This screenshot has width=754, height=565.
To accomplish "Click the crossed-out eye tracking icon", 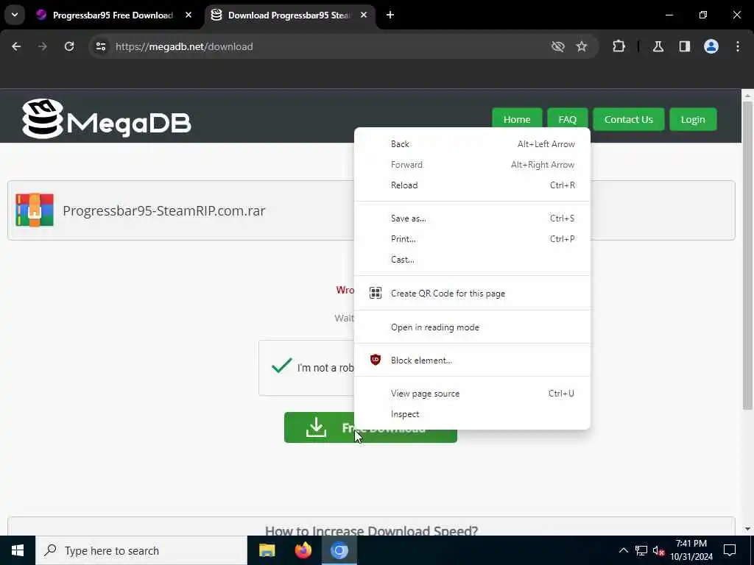I will 558,46.
